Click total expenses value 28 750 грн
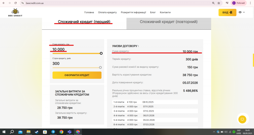 65,108
